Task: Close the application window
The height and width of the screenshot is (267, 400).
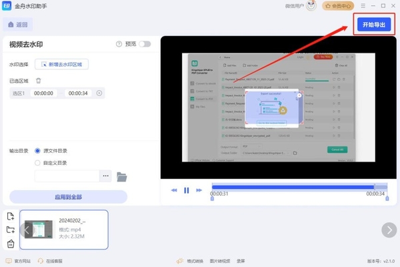Action: [393, 5]
